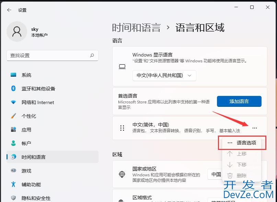Viewport: 277px width, 202px height.
Task: Click the search magnifier icon
Action: pyautogui.click(x=92, y=55)
